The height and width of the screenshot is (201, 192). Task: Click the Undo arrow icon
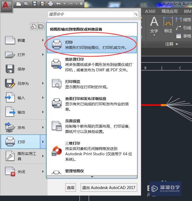(59, 4)
